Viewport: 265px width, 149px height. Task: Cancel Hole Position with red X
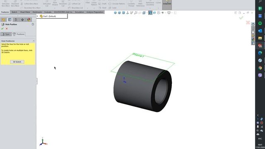click(7, 29)
